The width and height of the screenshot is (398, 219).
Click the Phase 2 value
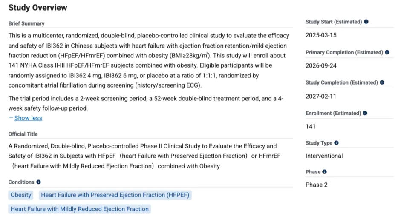317,185
